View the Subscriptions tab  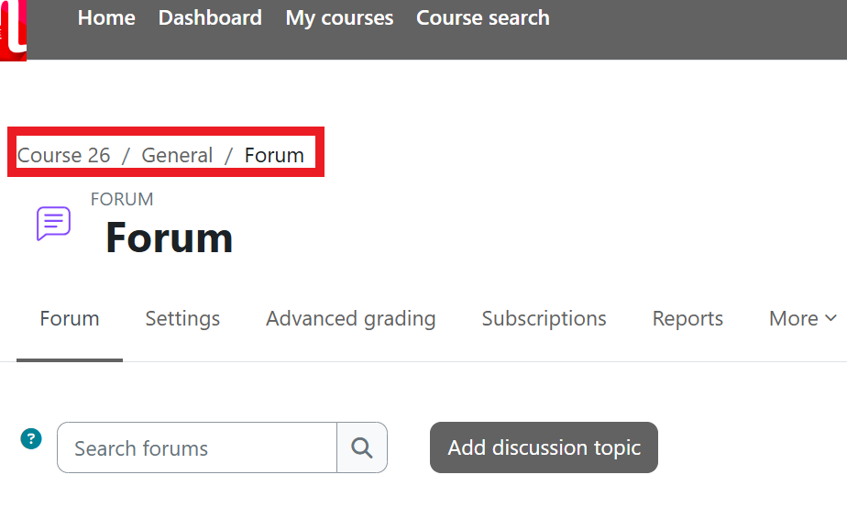click(x=544, y=318)
